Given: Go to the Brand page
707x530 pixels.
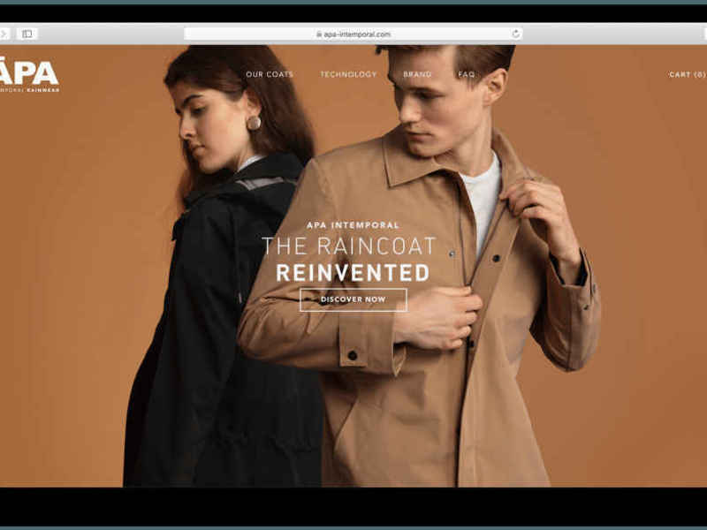Looking at the screenshot, I should tap(417, 74).
